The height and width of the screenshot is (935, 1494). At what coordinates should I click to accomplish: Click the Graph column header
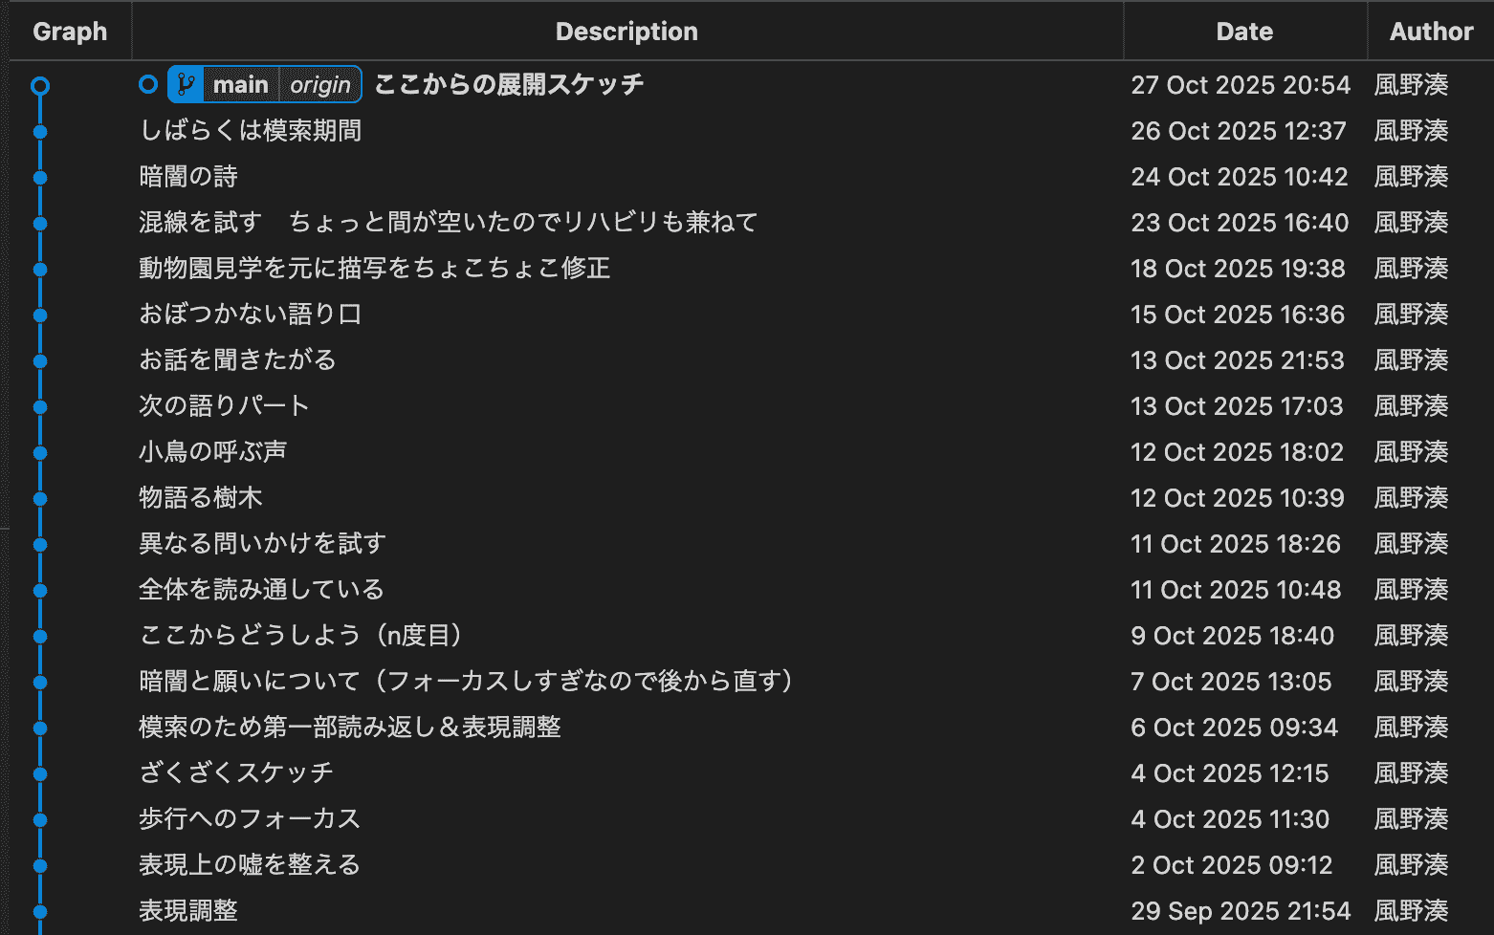tap(70, 31)
